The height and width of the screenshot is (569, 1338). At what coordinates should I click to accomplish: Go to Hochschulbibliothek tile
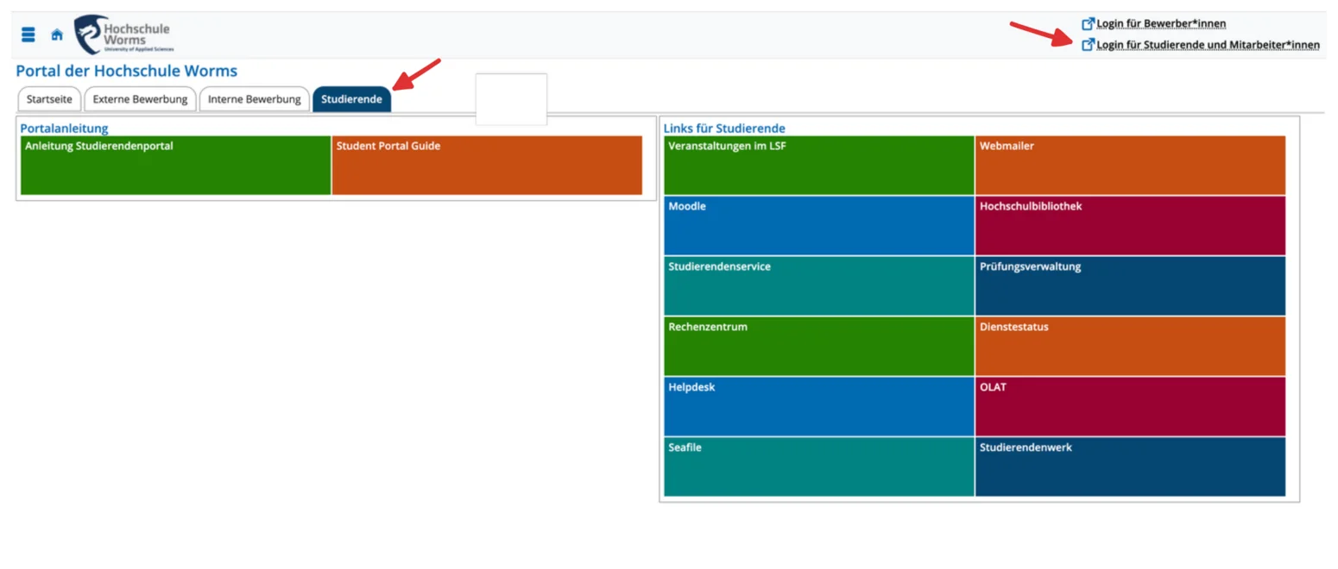1129,225
